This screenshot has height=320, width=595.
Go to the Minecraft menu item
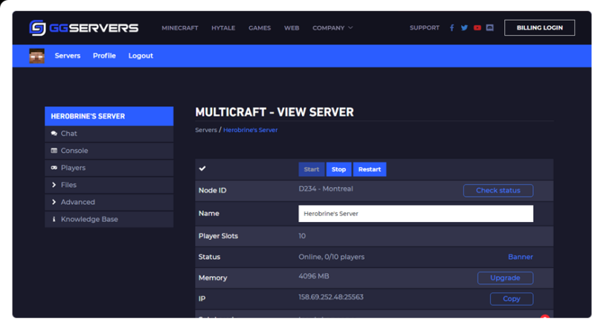pos(180,28)
